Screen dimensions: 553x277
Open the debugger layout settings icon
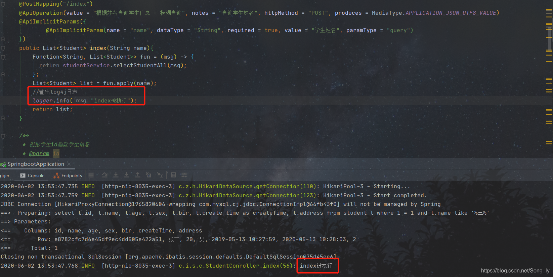tap(91, 175)
